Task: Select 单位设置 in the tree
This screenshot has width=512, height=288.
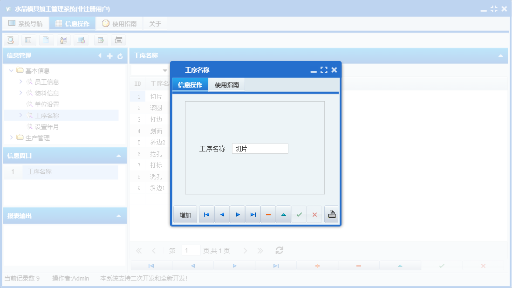Action: click(x=47, y=104)
